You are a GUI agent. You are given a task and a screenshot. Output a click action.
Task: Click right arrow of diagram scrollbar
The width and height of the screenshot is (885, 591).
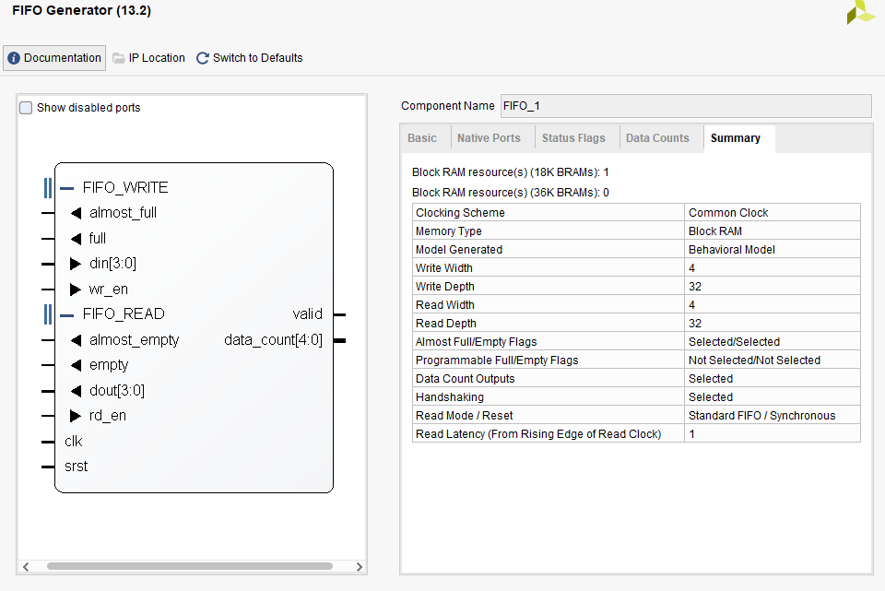click(359, 567)
